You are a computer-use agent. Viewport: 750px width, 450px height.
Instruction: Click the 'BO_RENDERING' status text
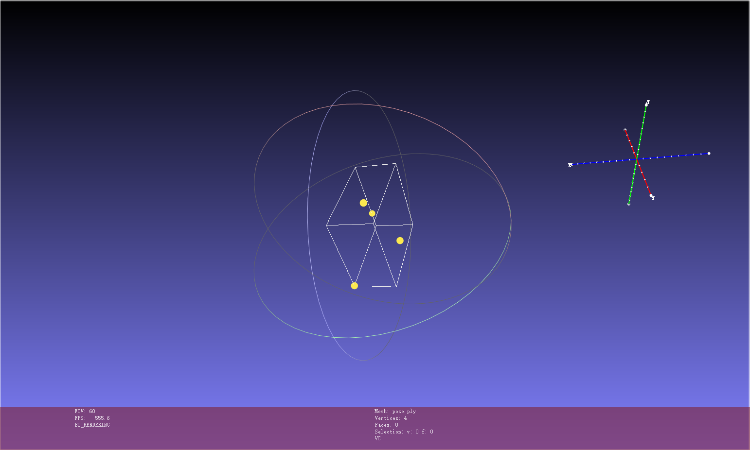pyautogui.click(x=92, y=425)
